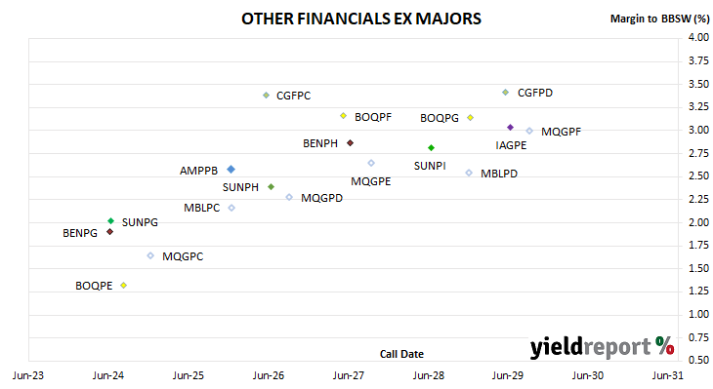713x389 pixels.
Task: Select the Margin to BBSW axis title
Action: coord(659,19)
